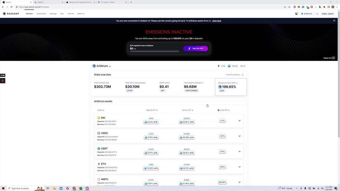This screenshot has width=340, height=191.
Task: Click USDC borrow 29.38% APR badge
Action: (187, 137)
